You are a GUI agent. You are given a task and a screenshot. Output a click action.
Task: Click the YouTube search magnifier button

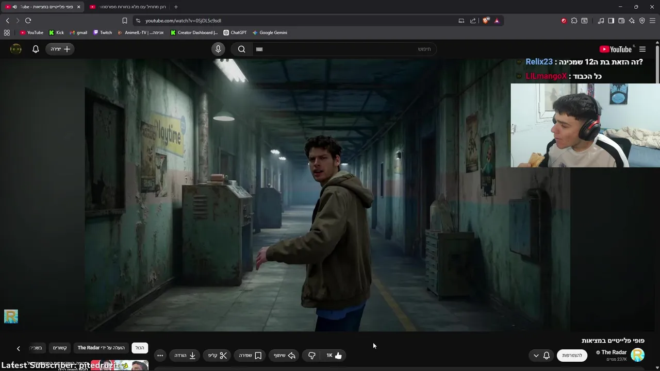click(x=241, y=49)
